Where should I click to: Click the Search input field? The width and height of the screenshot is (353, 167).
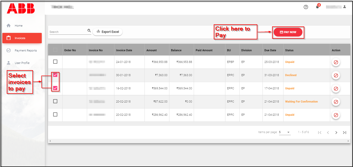(x=68, y=32)
